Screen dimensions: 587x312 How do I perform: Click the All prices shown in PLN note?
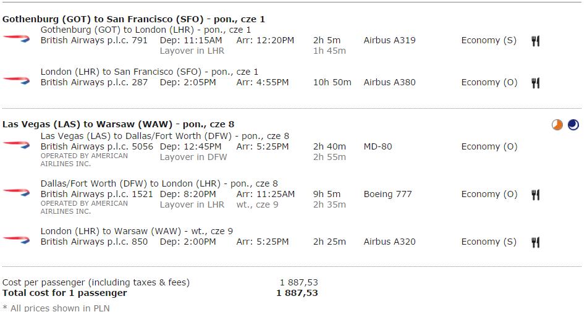pos(56,308)
